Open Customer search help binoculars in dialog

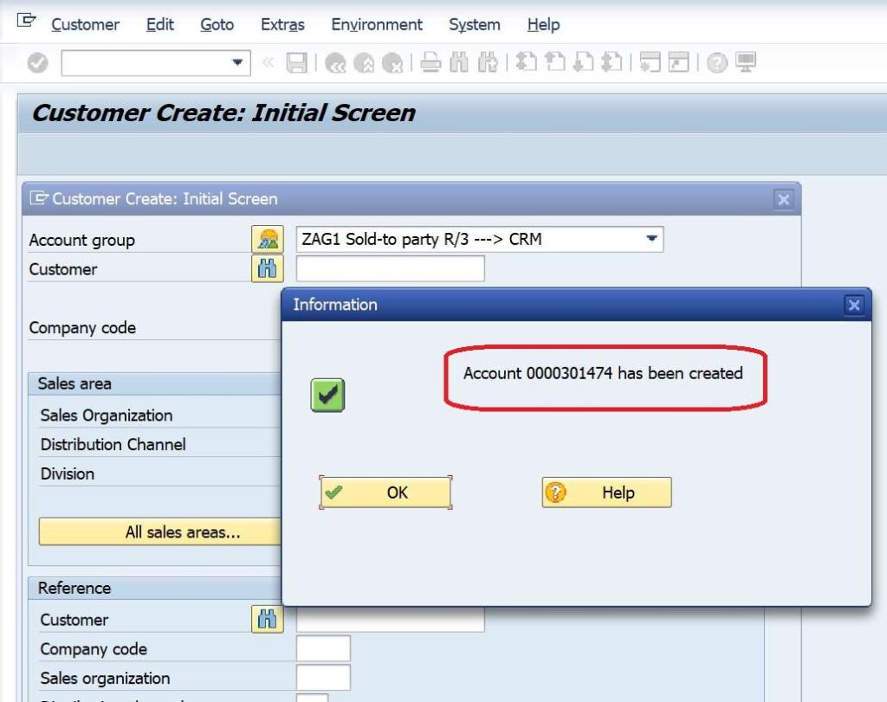point(266,269)
